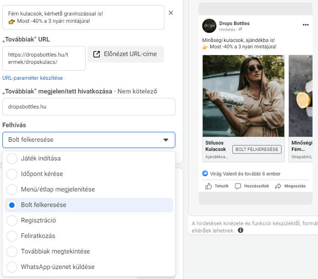
Task: Focus the primary text field 'Fém kulacsok'
Action: [83, 17]
